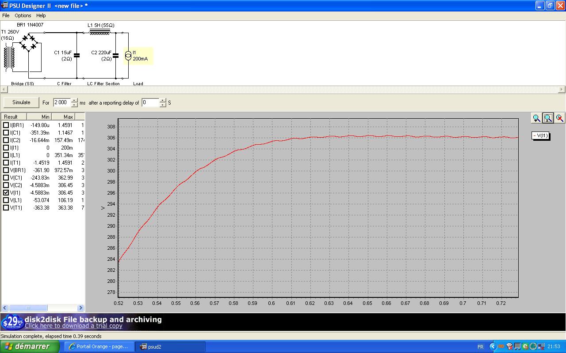This screenshot has width=566, height=353.
Task: Click the PSU Designer title bar icon
Action: [x=5, y=5]
